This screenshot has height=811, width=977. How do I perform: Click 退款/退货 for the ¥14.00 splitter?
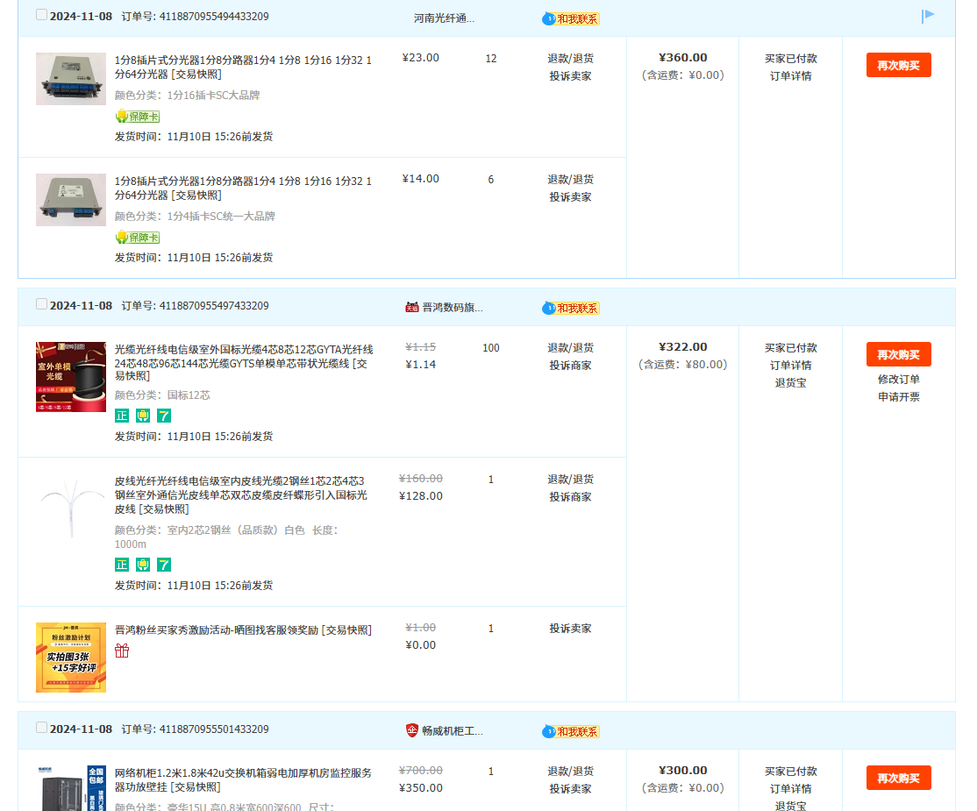[x=570, y=180]
